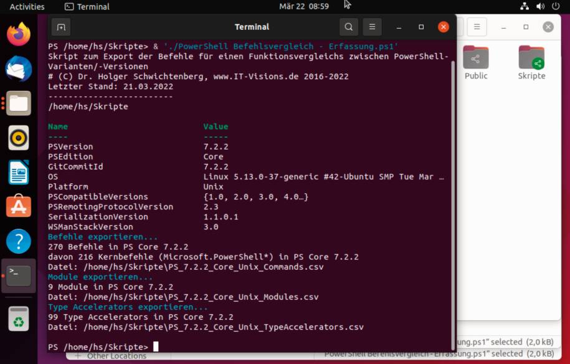Viewport: 570px width, 364px height.
Task: Click the Commands.csv file path line
Action: 186,267
